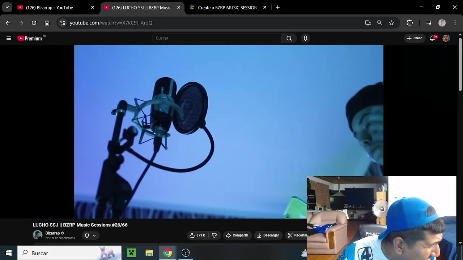Open the Windows Start menu
This screenshot has height=260, width=463.
[9, 253]
